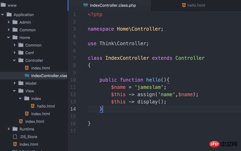
Task: Open index.html directly under the Home folder
Action: [35, 121]
